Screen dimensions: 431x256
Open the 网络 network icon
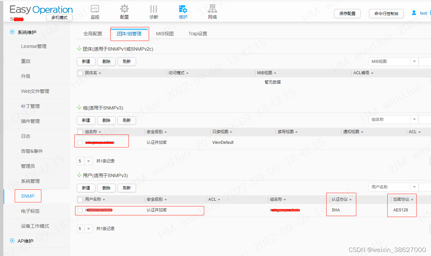(212, 9)
